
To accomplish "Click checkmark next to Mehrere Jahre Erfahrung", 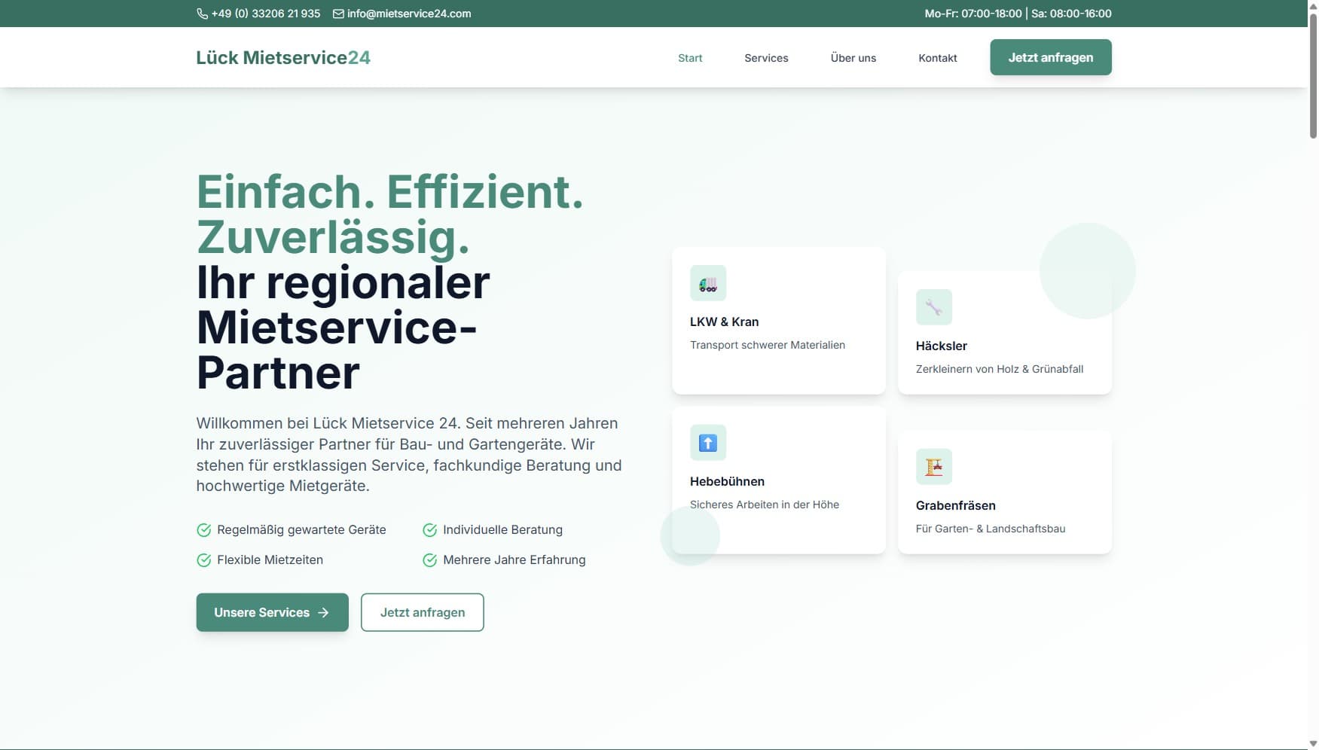I will [429, 560].
